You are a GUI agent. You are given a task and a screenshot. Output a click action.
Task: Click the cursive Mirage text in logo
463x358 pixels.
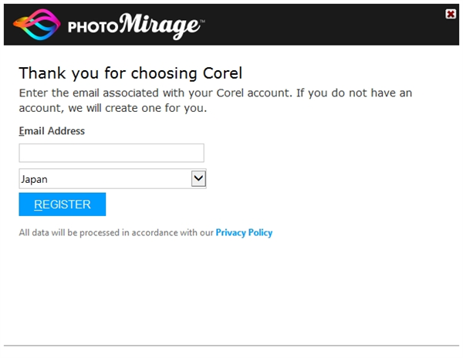tap(160, 26)
